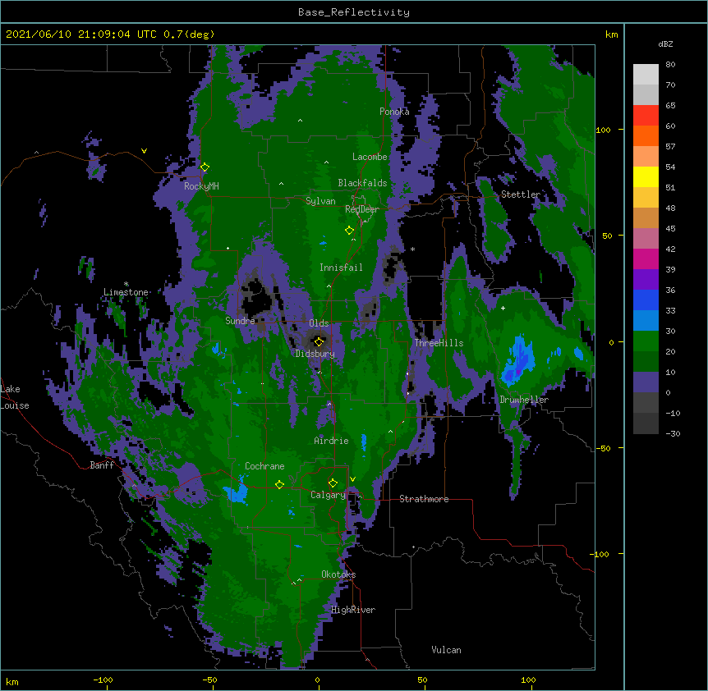Click the Vulcan label
The width and height of the screenshot is (708, 691).
click(x=446, y=650)
